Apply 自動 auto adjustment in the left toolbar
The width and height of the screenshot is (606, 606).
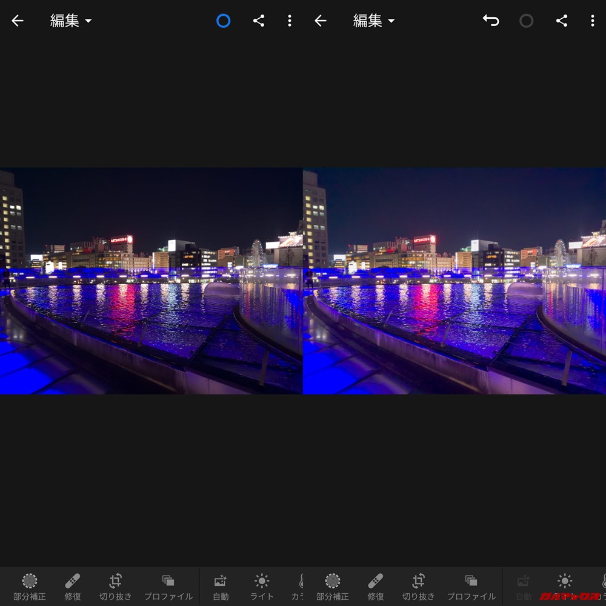(221, 587)
